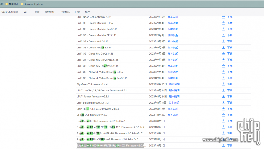Open 版本说明 for UISP-FIBER-OLT-XGS firmware

[173, 109]
